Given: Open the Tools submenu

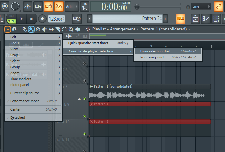Looking at the screenshot, I should click(x=34, y=43).
